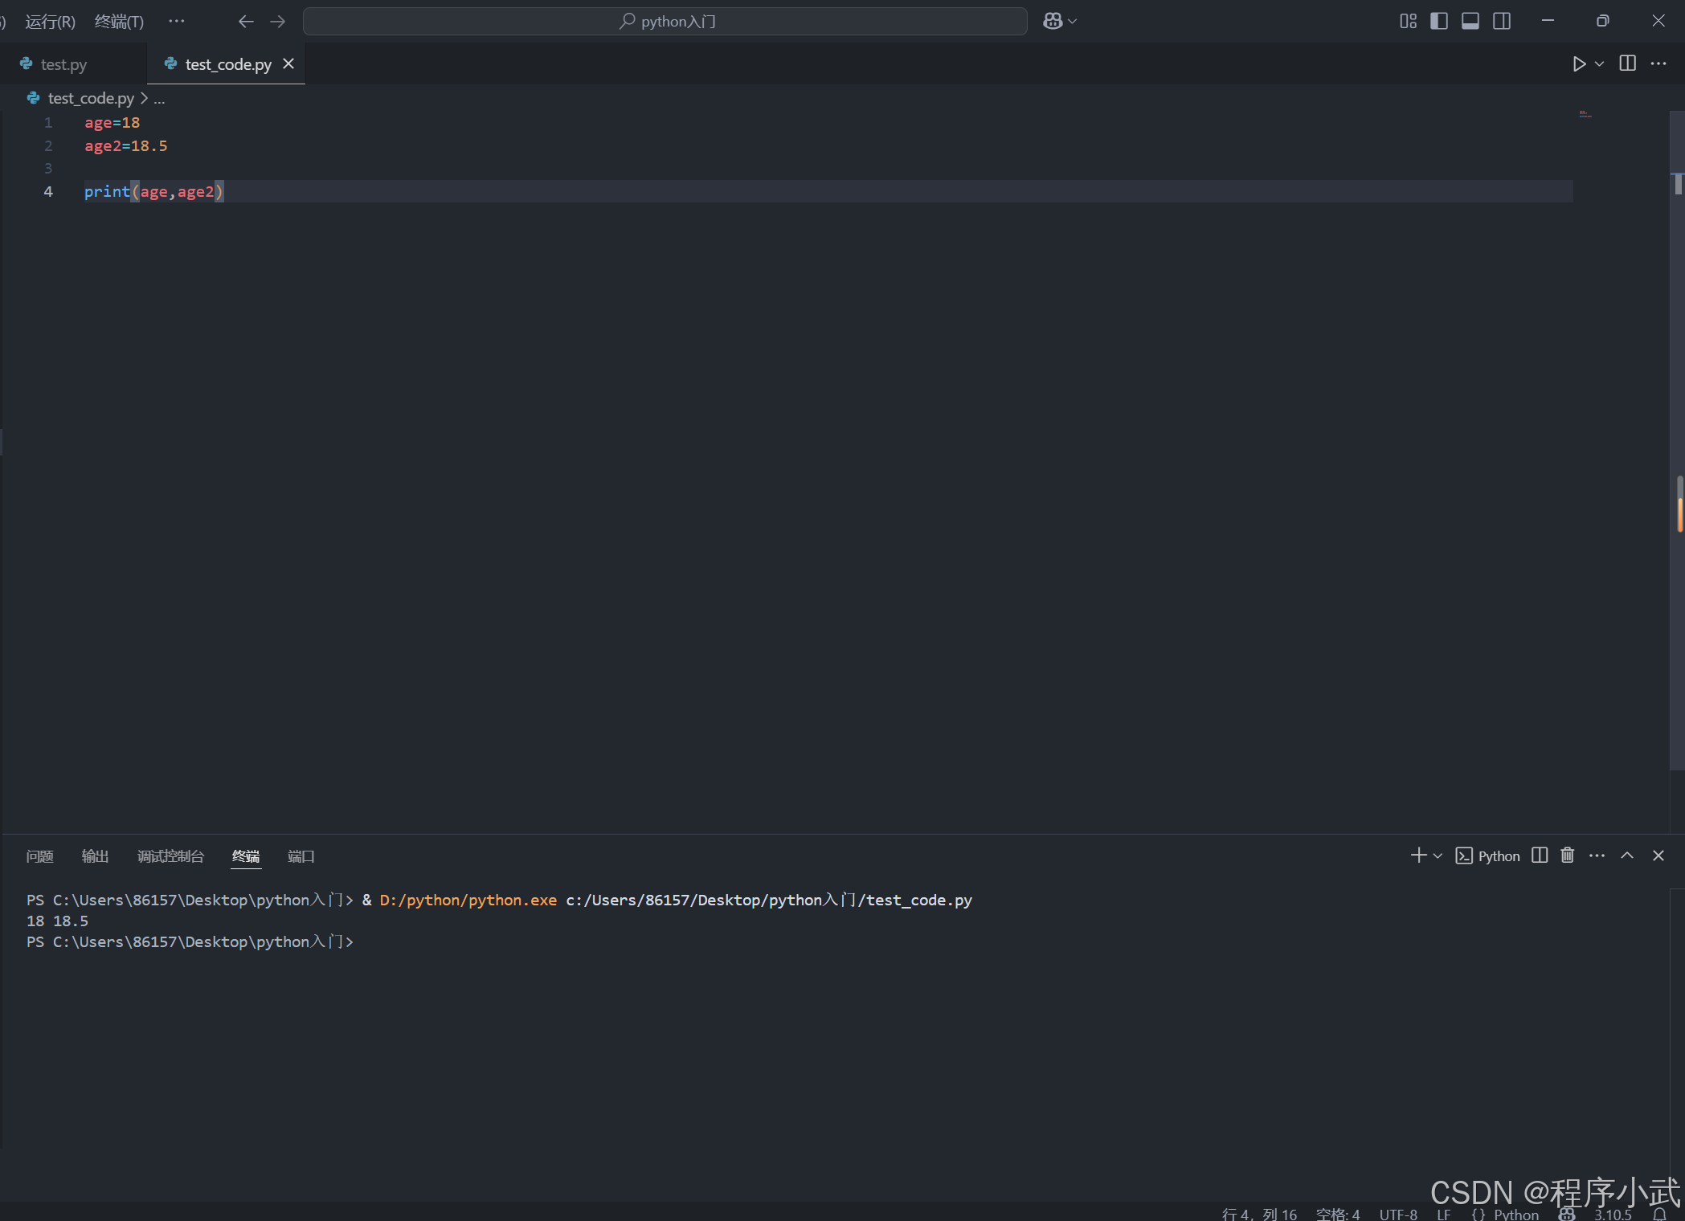Image resolution: width=1685 pixels, height=1221 pixels.
Task: Toggle bottom panel visibility
Action: click(x=1470, y=22)
